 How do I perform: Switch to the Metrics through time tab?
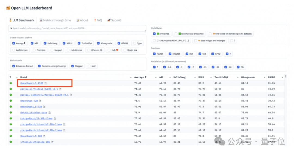pyautogui.click(x=55, y=20)
